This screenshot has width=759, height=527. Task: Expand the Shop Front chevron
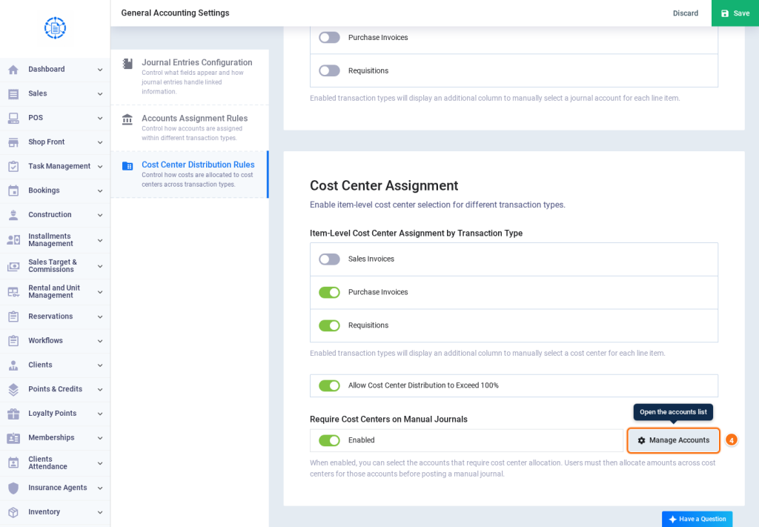(100, 142)
